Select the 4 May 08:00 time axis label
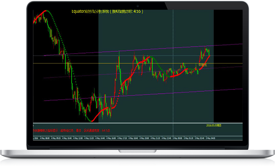This screenshot has width=275, height=167. point(44,138)
